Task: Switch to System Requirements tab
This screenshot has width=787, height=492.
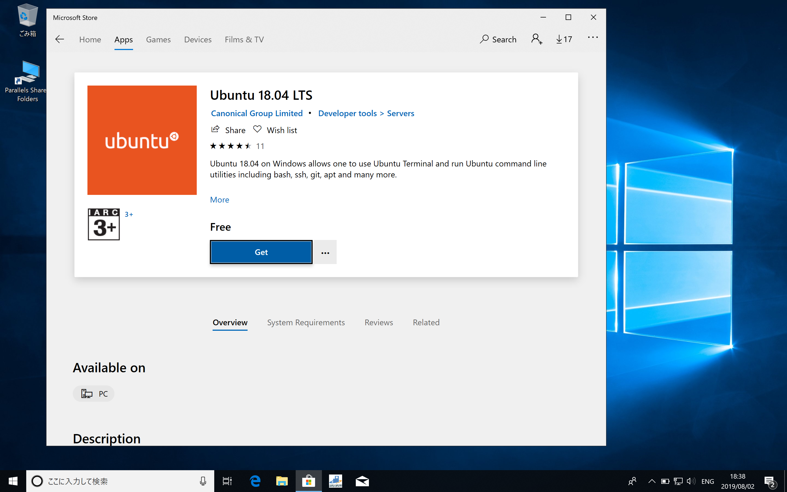Action: click(x=306, y=322)
